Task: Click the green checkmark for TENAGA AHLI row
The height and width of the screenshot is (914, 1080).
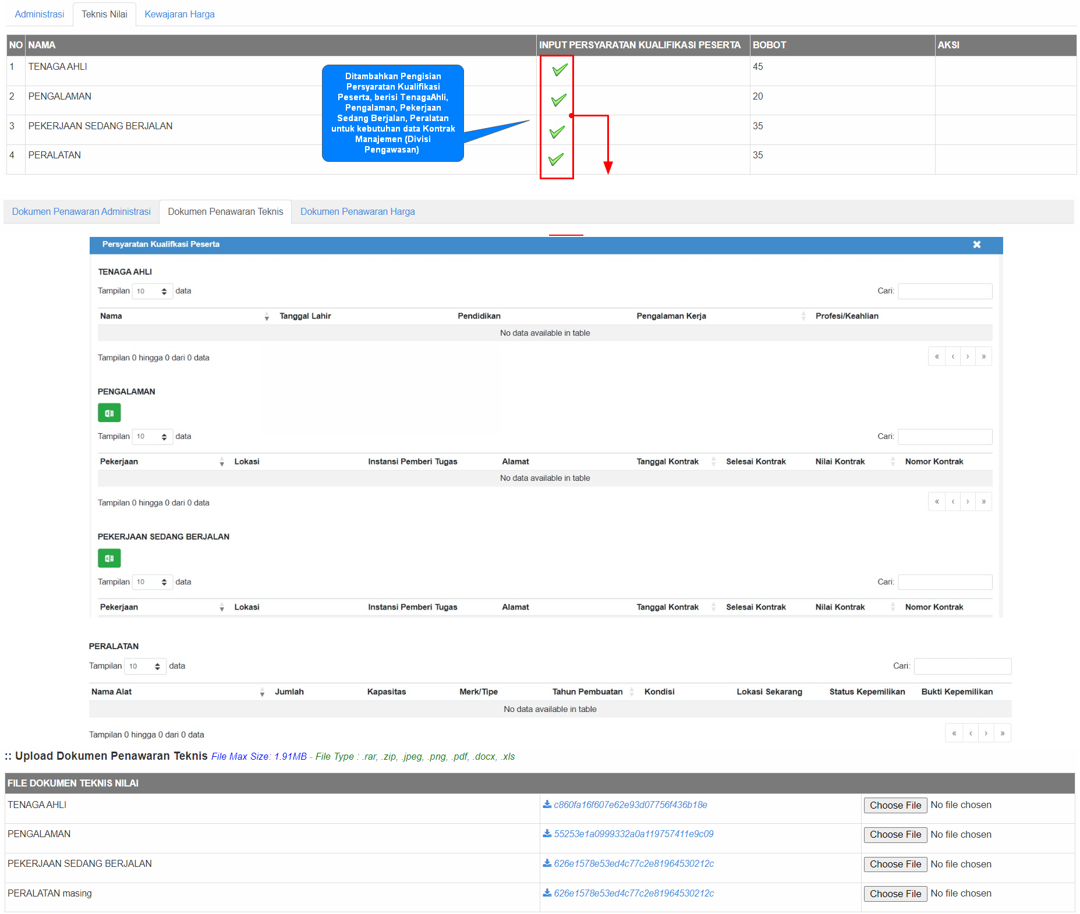Action: (559, 70)
